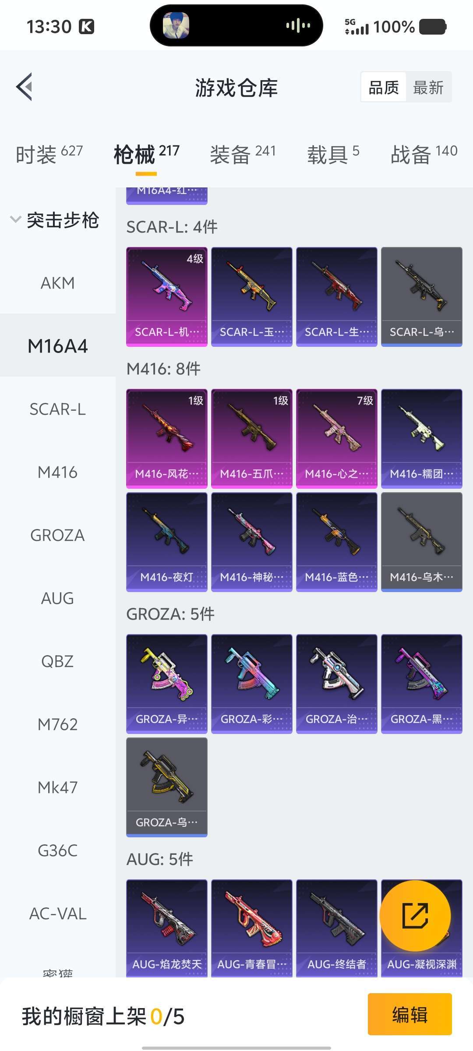Tap the yellow floating share icon
The width and height of the screenshot is (473, 1051).
(x=415, y=916)
